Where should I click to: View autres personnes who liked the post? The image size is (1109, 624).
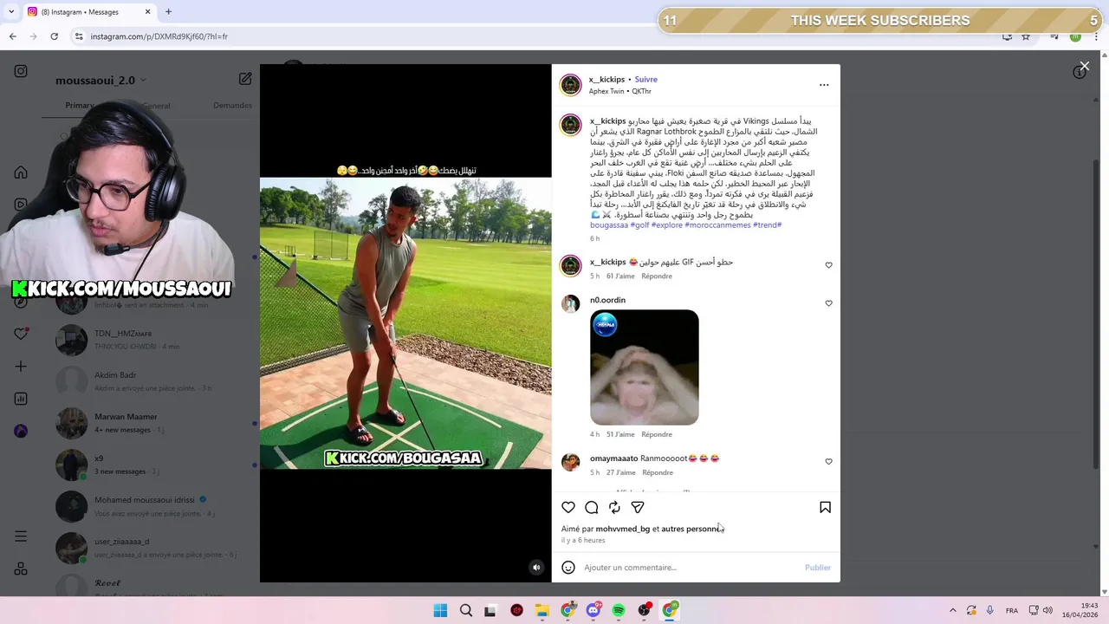pyautogui.click(x=691, y=529)
